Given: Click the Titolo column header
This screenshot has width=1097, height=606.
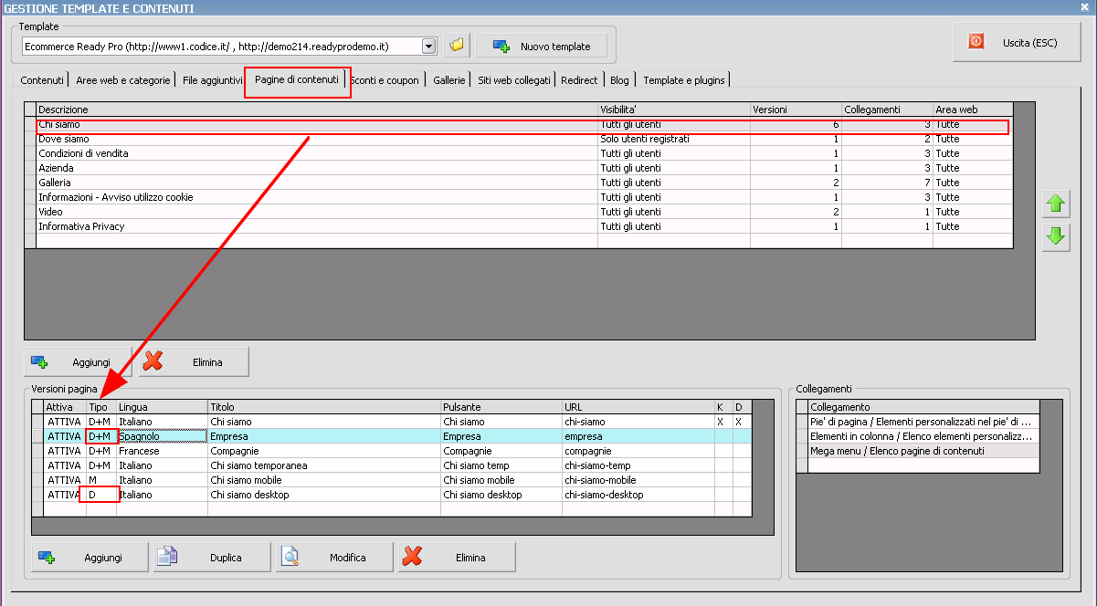Looking at the screenshot, I should pyautogui.click(x=324, y=407).
